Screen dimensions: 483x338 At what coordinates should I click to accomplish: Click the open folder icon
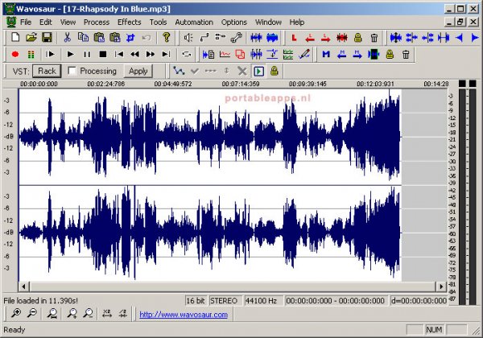(x=31, y=38)
